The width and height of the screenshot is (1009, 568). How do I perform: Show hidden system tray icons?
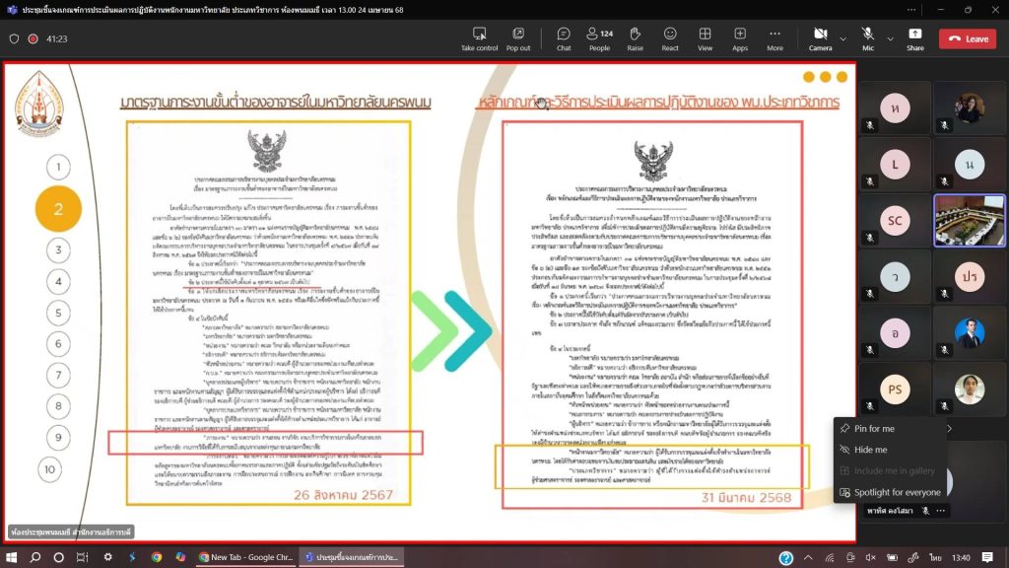[808, 558]
